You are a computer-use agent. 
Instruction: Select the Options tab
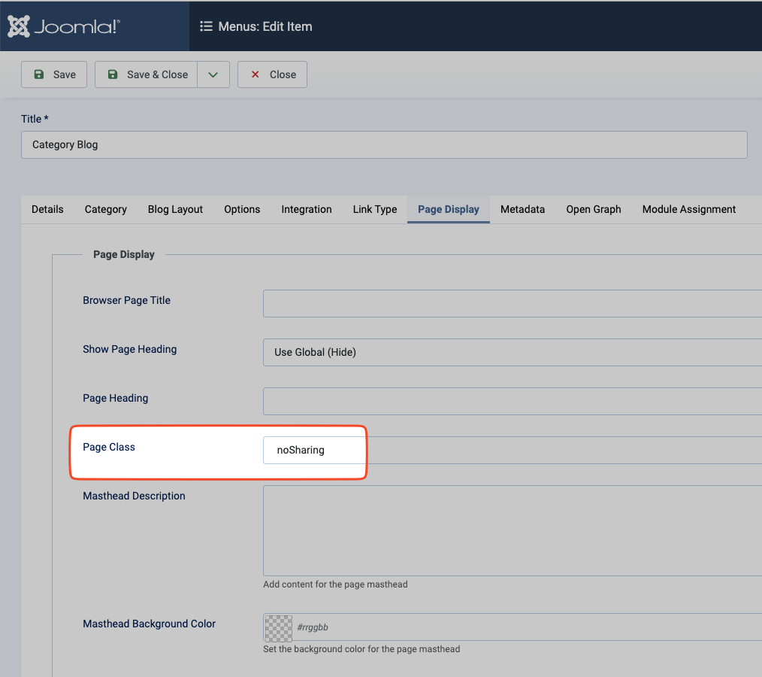point(242,209)
